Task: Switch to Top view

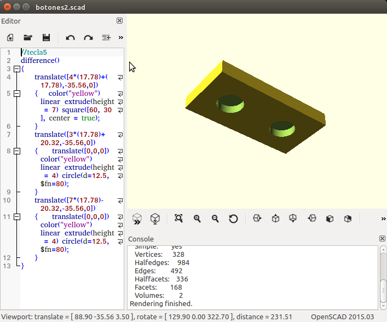Action: tap(275, 219)
